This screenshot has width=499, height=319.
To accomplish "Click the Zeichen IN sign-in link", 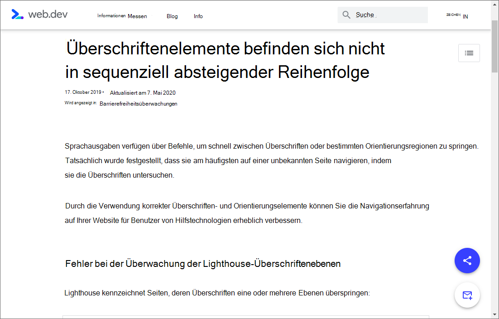I will click(x=457, y=15).
